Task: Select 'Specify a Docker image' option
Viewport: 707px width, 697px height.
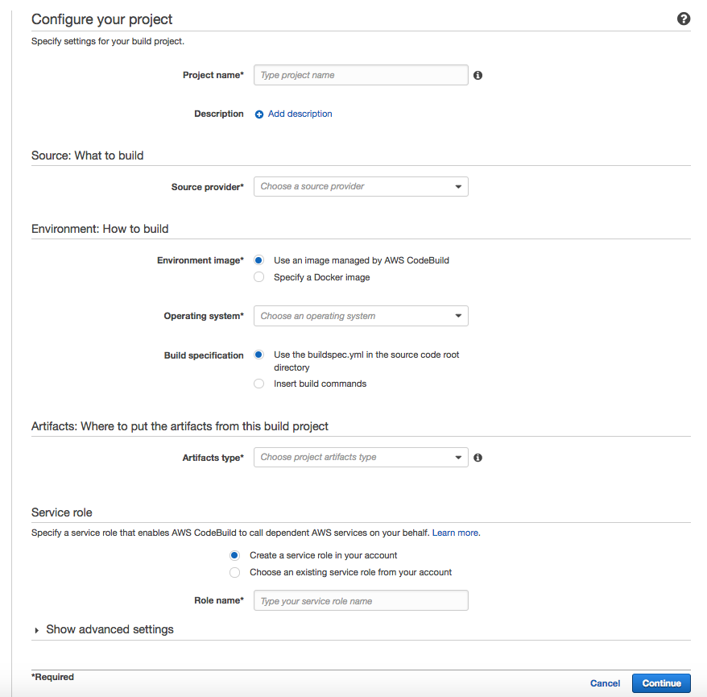Action: point(258,276)
